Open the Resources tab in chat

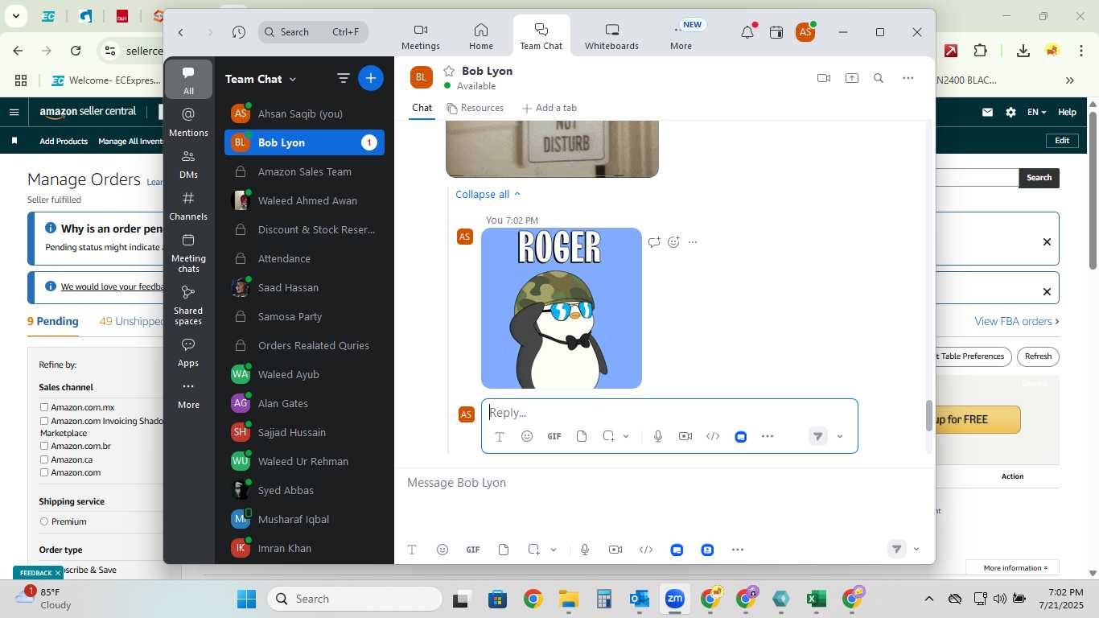[x=475, y=108]
